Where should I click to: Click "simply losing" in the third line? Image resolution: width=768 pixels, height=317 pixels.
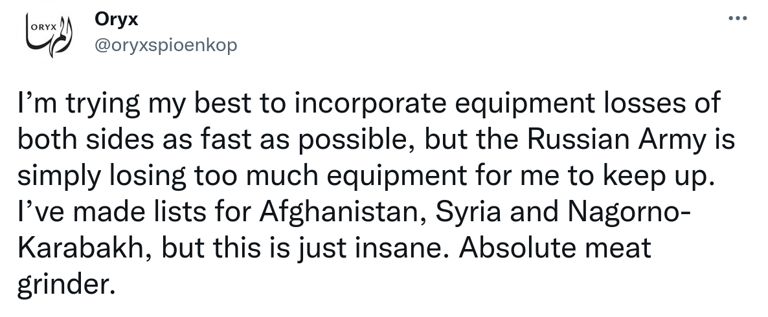pos(102,176)
